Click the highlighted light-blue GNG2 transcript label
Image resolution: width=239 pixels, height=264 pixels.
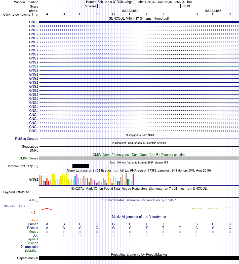[x=34, y=66]
